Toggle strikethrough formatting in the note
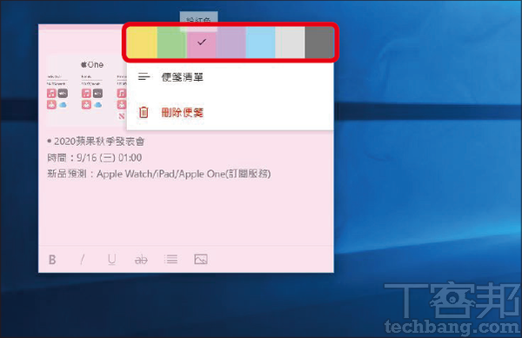Screen dimensions: 522x338 click(x=141, y=260)
